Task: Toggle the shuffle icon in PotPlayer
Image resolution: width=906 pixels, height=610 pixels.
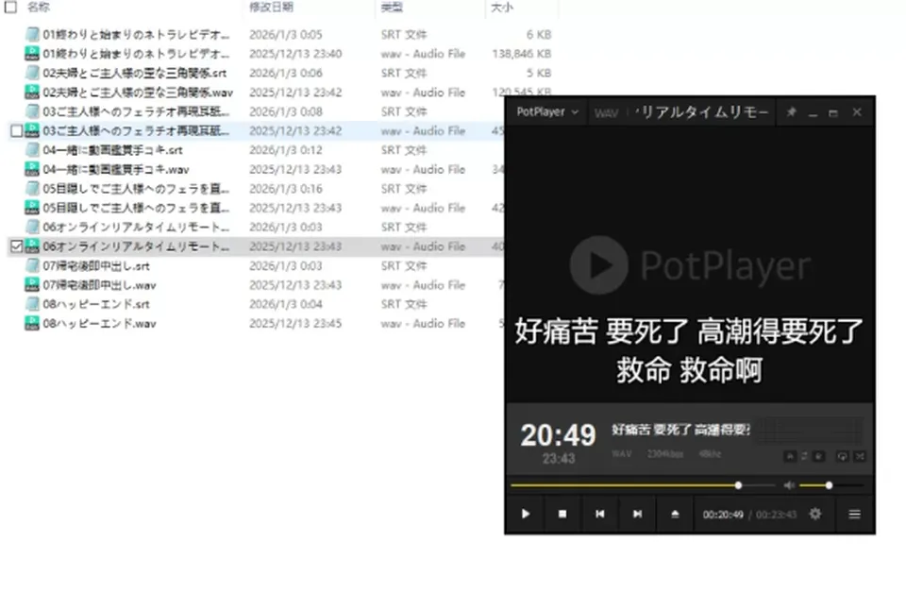Action: pos(860,456)
